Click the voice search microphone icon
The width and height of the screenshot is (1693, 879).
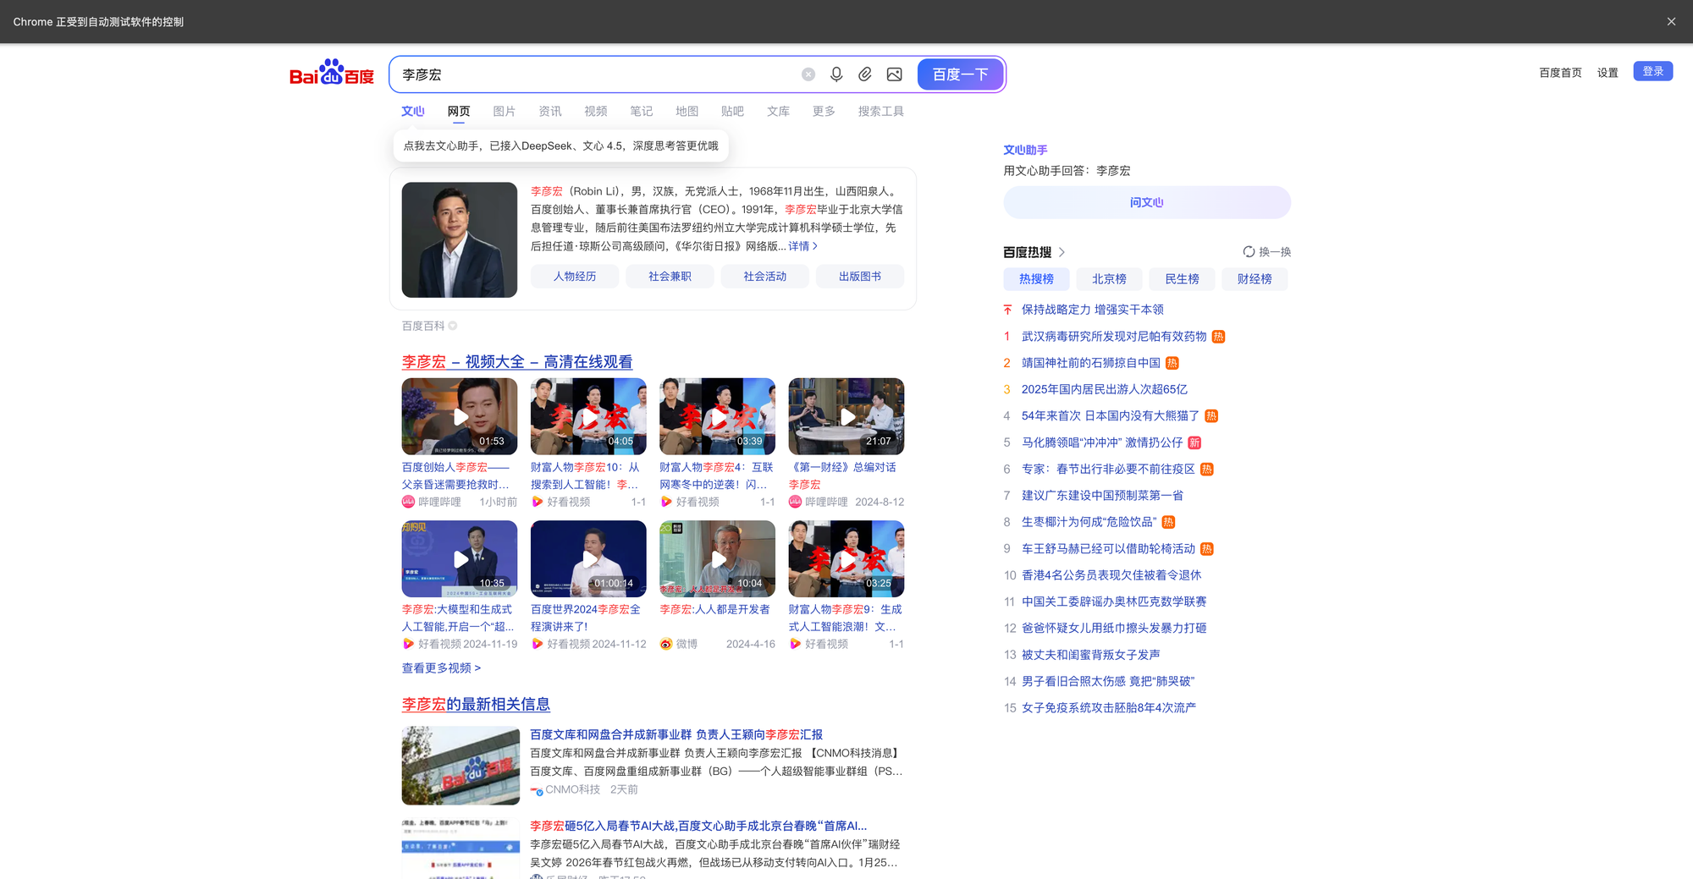pyautogui.click(x=836, y=74)
